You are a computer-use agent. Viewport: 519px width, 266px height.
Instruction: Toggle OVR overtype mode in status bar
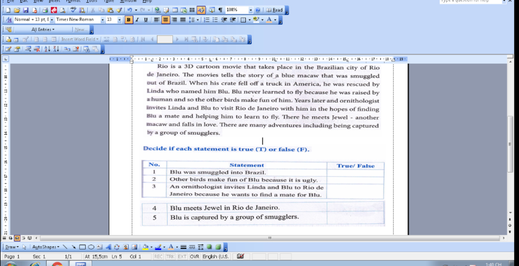click(x=195, y=256)
